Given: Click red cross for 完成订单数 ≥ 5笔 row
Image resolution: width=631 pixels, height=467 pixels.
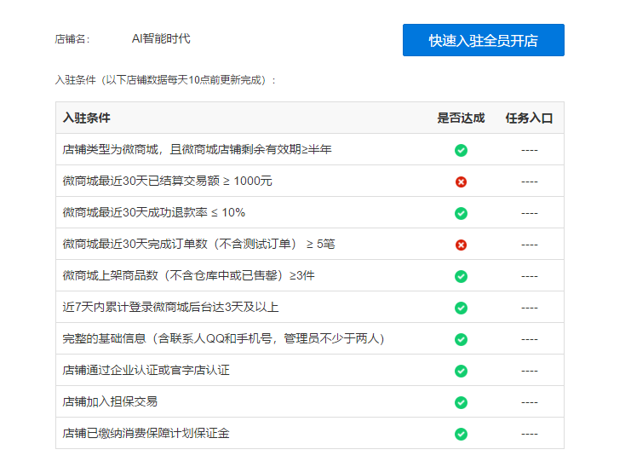Looking at the screenshot, I should click(461, 245).
